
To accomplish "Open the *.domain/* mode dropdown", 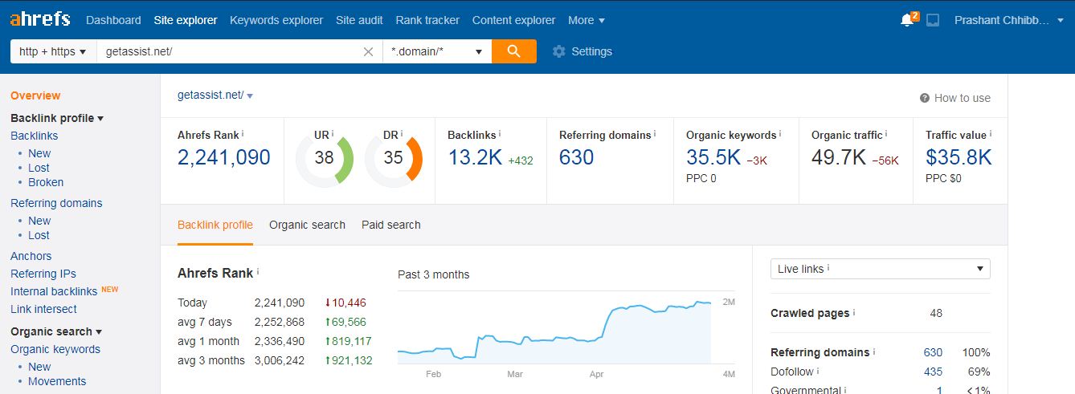I will pyautogui.click(x=436, y=51).
